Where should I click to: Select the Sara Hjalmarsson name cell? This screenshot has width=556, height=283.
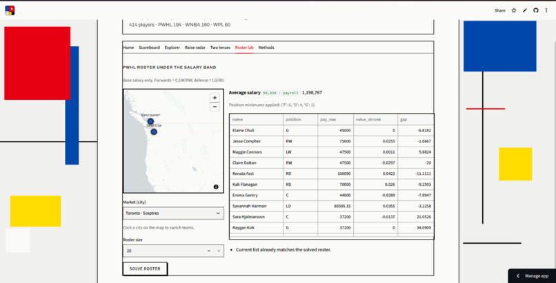point(256,217)
